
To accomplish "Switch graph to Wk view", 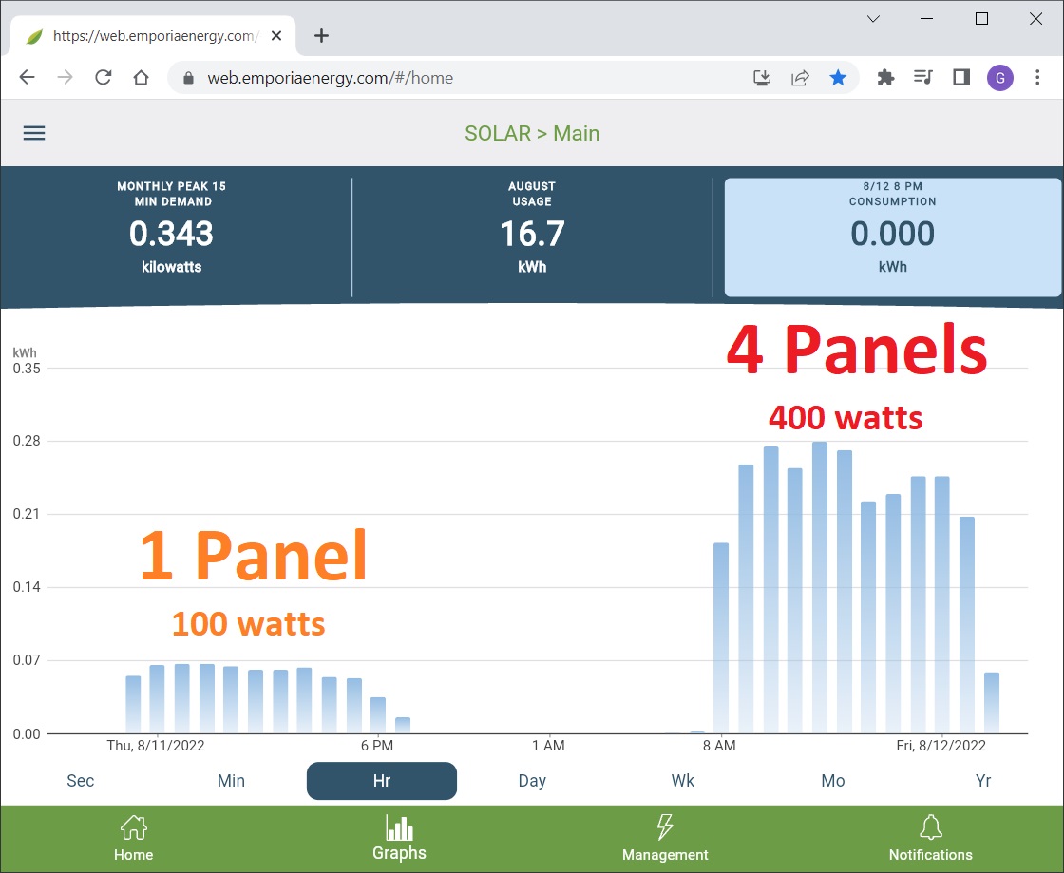I will click(682, 781).
